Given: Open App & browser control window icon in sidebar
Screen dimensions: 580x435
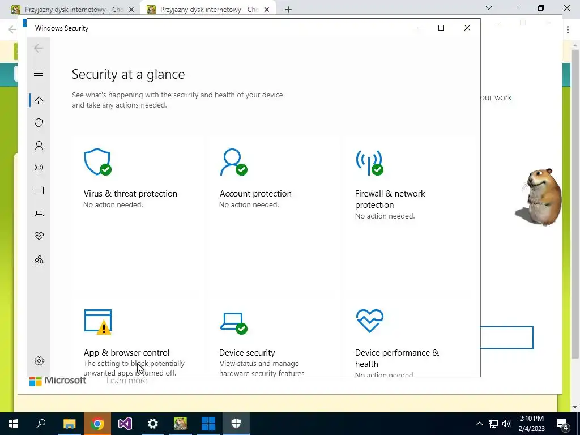Looking at the screenshot, I should point(39,190).
